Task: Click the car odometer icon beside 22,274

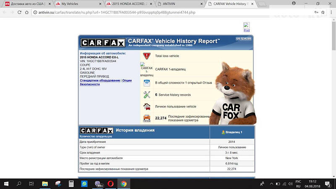Action: 147,118
